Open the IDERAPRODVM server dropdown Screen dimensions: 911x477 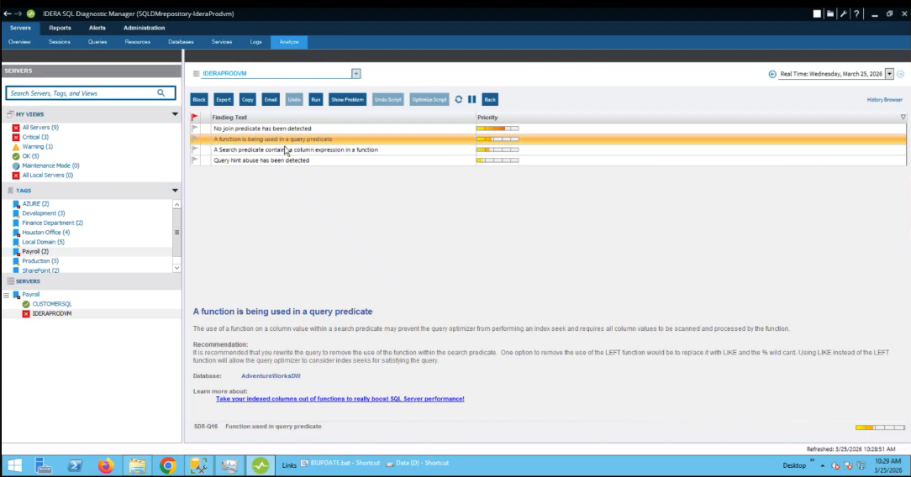355,74
